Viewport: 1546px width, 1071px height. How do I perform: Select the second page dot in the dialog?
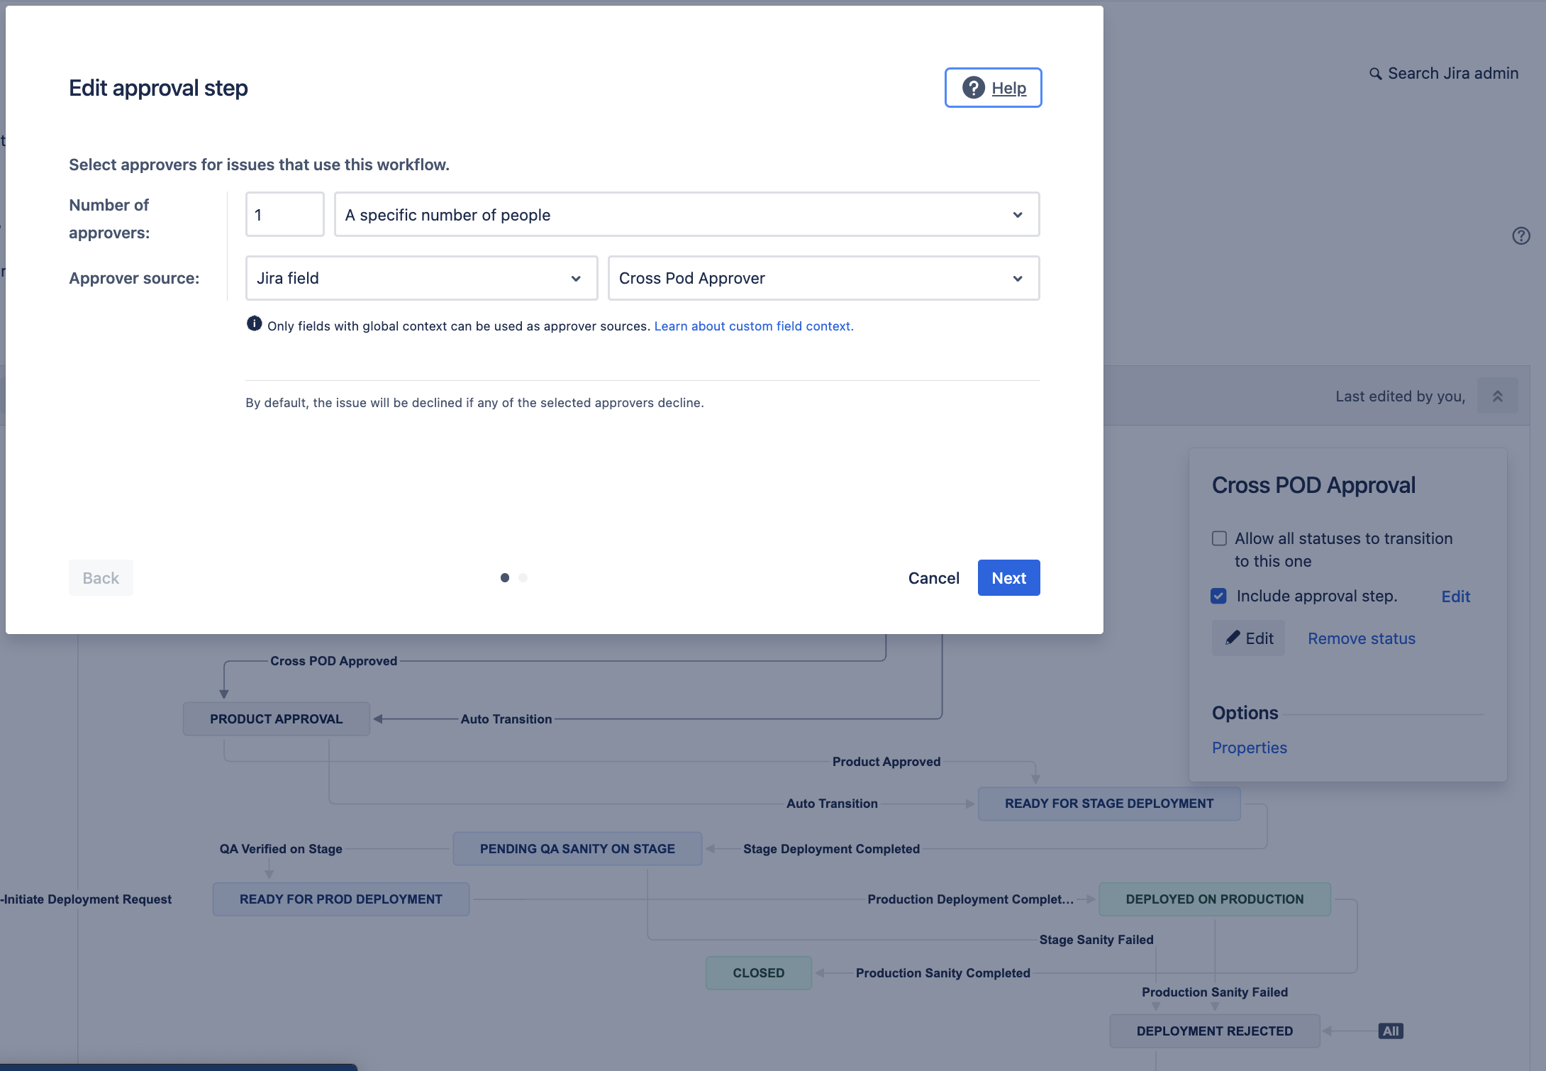523,577
